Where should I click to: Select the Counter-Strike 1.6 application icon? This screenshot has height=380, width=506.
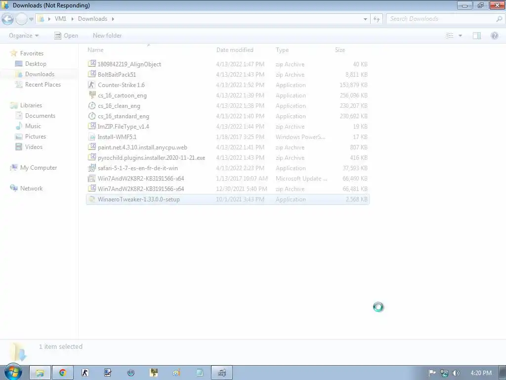tap(92, 85)
